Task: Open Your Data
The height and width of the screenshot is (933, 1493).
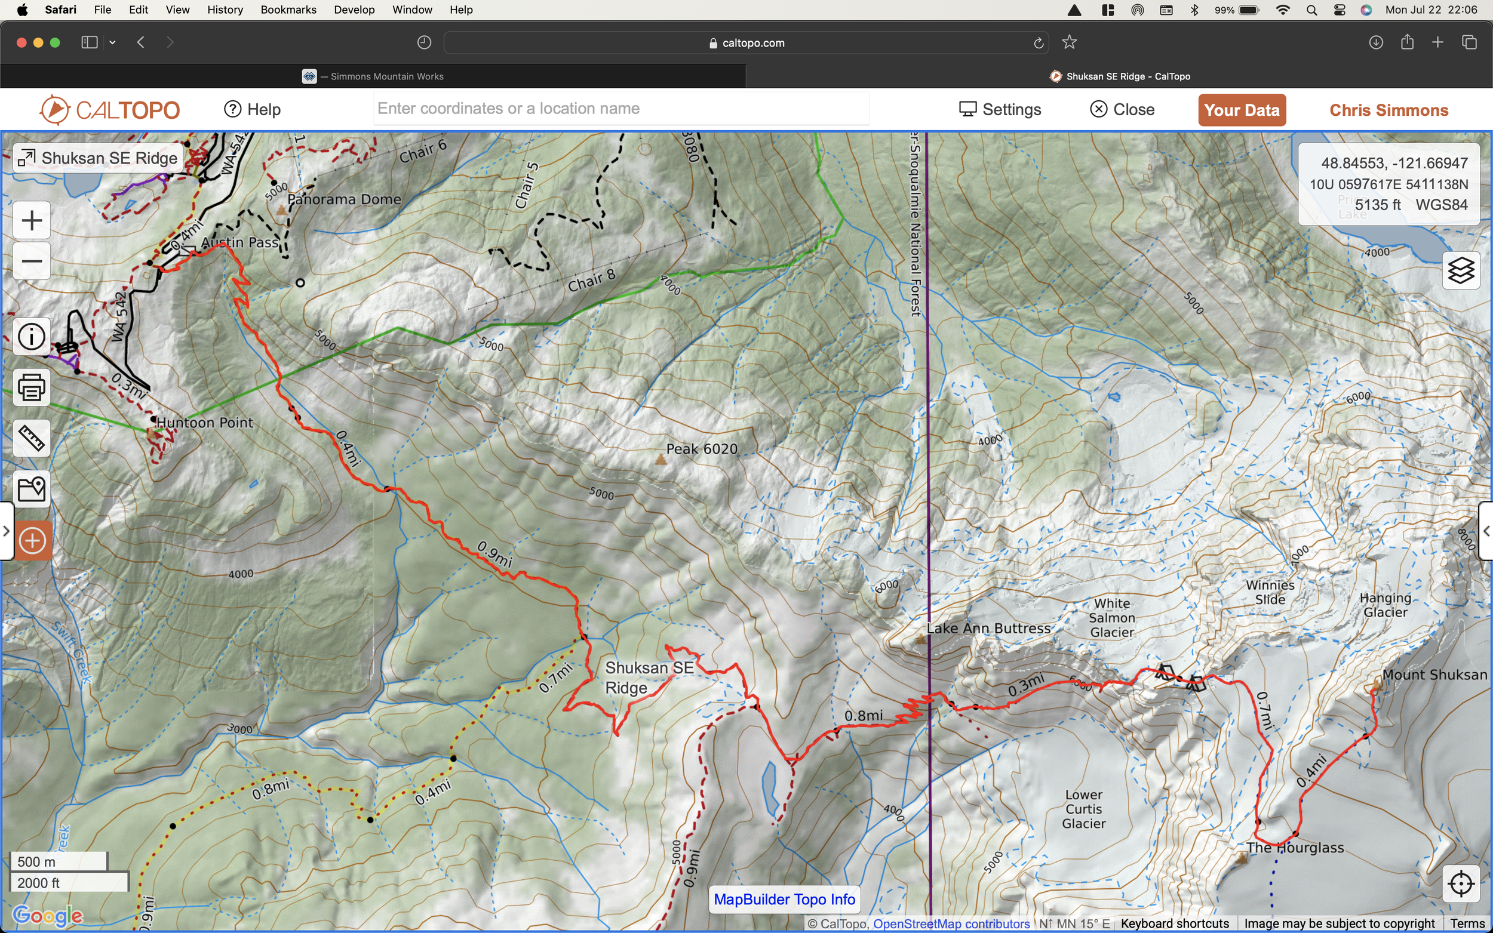Action: click(x=1242, y=110)
